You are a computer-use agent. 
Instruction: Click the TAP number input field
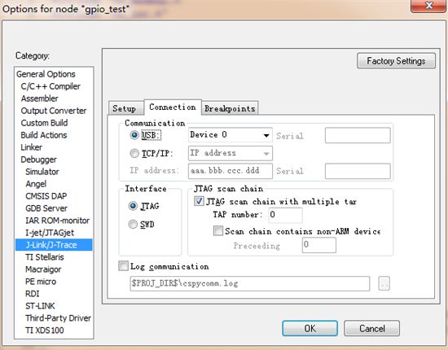[x=285, y=215]
